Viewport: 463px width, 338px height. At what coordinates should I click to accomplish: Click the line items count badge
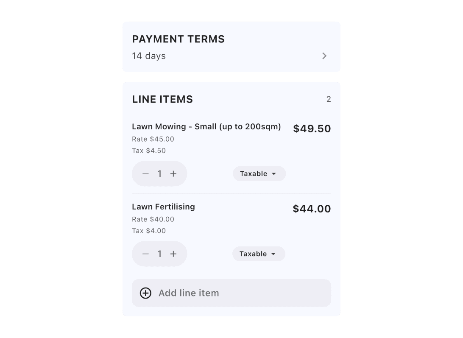pos(329,99)
